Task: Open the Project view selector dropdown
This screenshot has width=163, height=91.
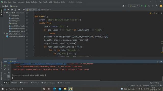Action: pos(7,10)
